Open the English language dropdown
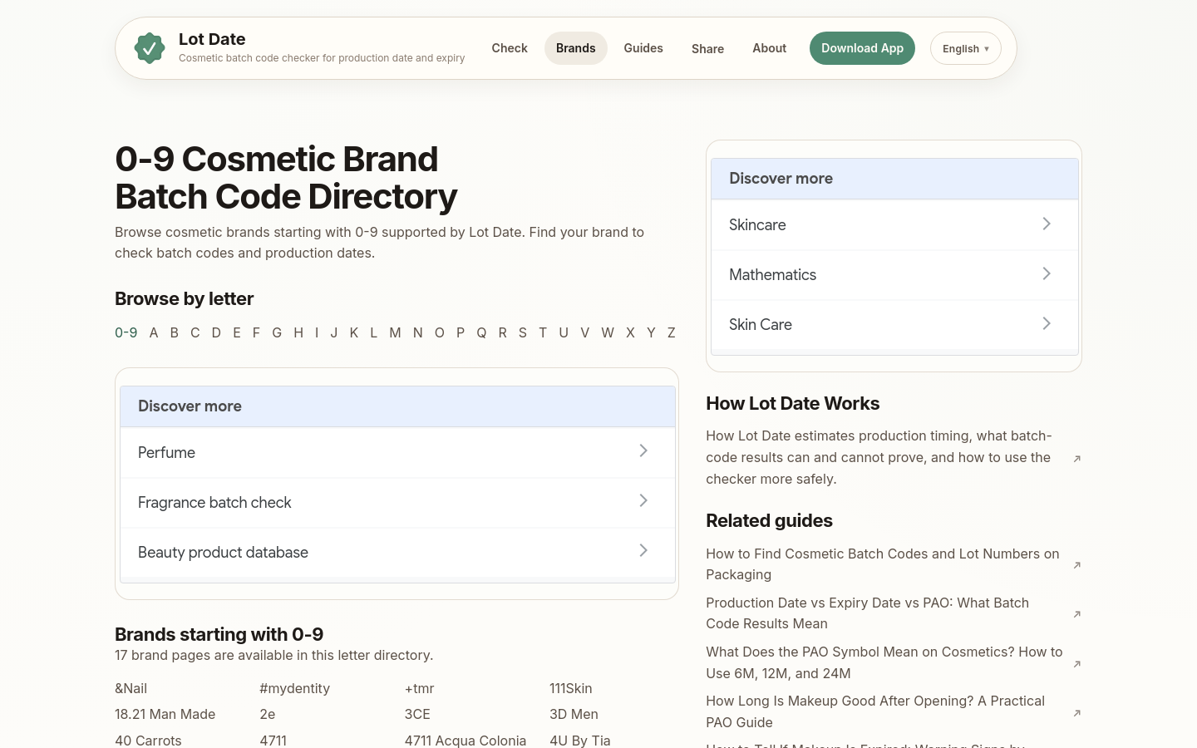1197x748 pixels. [965, 48]
